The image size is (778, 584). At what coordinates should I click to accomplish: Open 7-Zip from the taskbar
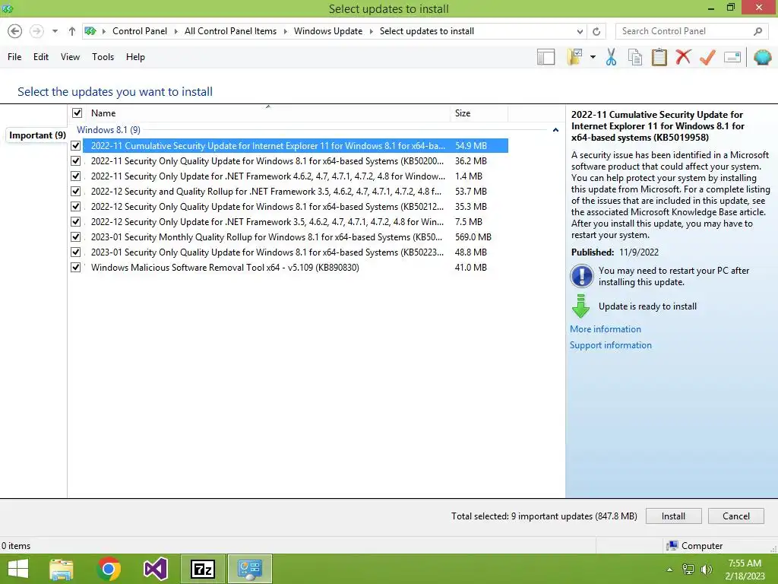(202, 569)
